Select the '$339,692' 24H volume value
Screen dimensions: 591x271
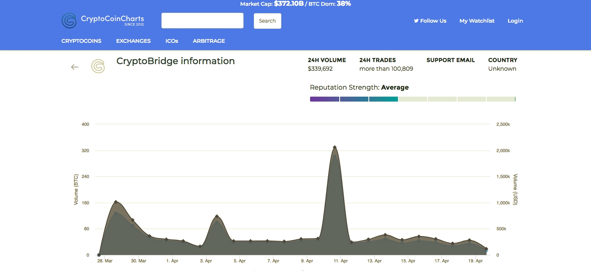pyautogui.click(x=320, y=69)
